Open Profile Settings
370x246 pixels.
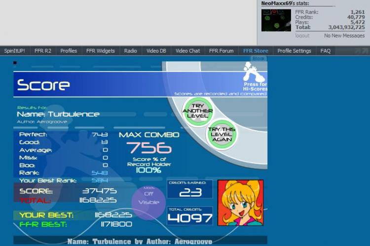click(x=294, y=51)
